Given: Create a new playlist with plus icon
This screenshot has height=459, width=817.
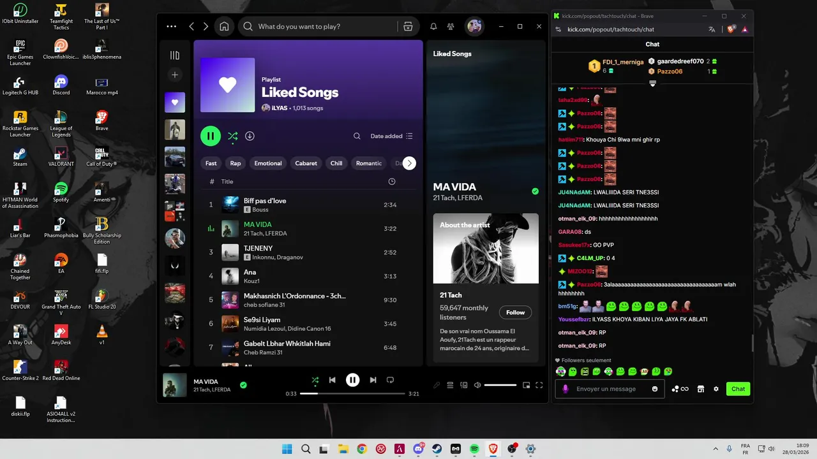Looking at the screenshot, I should tap(175, 75).
